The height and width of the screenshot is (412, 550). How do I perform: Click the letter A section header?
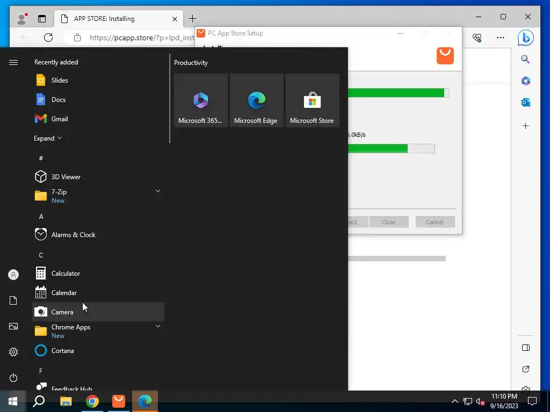click(41, 217)
